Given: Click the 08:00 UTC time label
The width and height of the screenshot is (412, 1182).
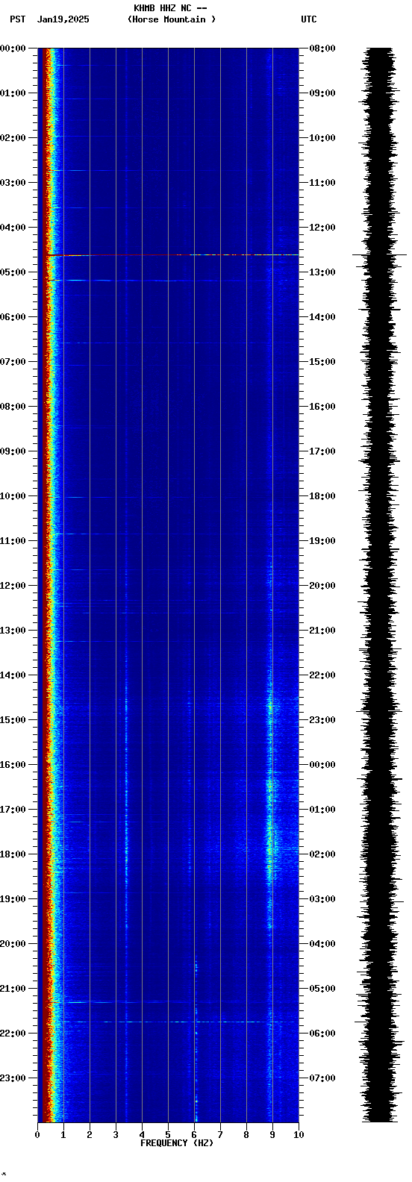Looking at the screenshot, I should point(322,49).
